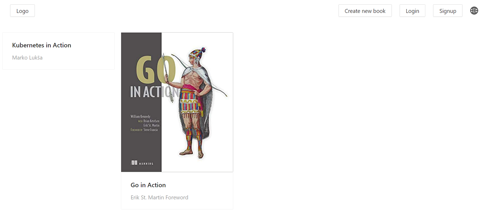Click the large GO lettering on the cover
The height and width of the screenshot is (213, 482).
(x=156, y=69)
